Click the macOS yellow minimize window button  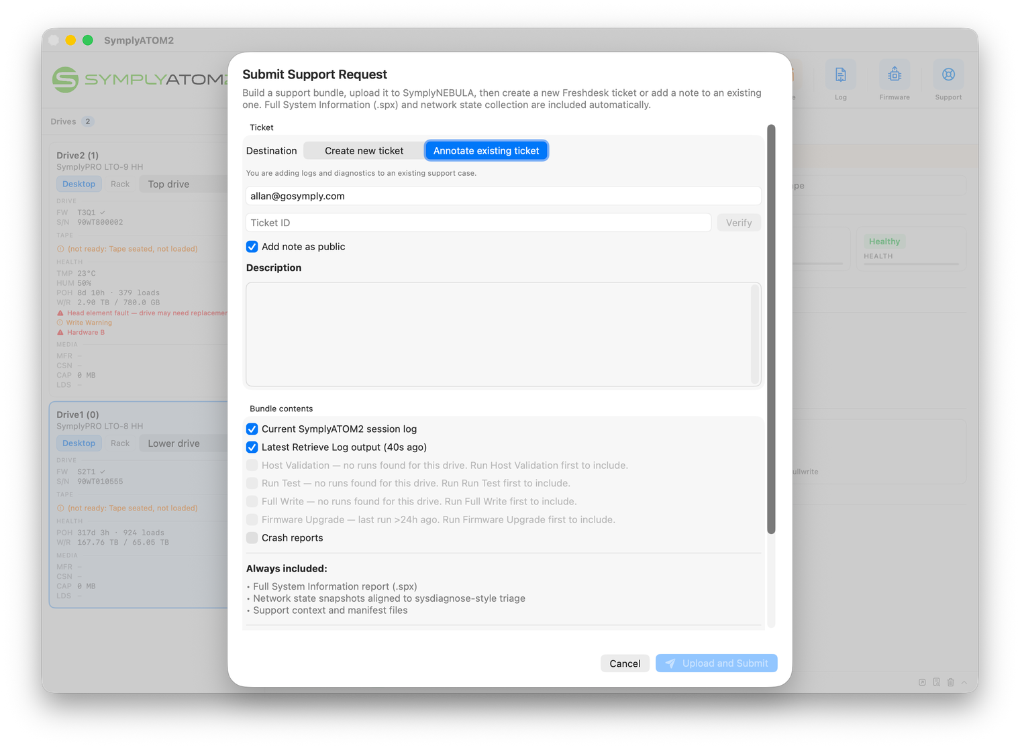pos(70,40)
